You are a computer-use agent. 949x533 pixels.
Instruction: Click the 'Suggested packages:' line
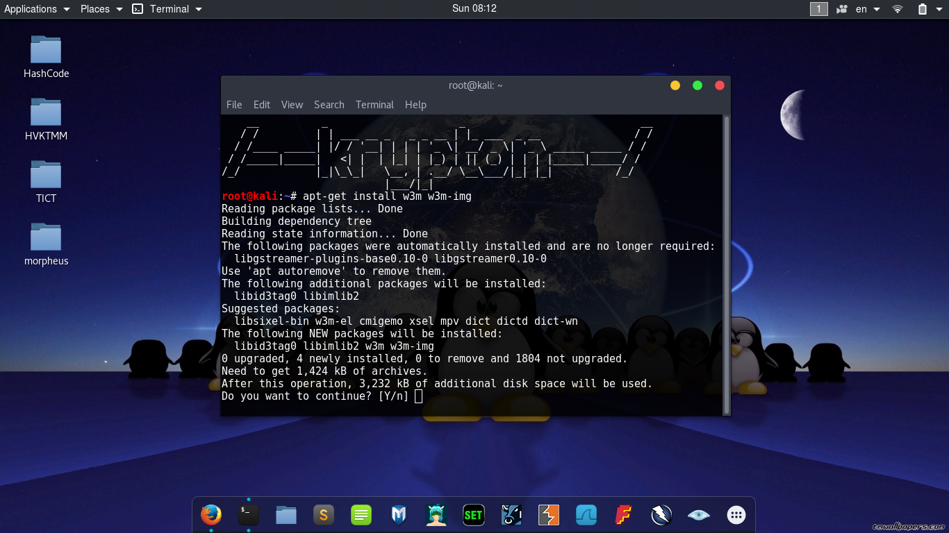(x=281, y=309)
